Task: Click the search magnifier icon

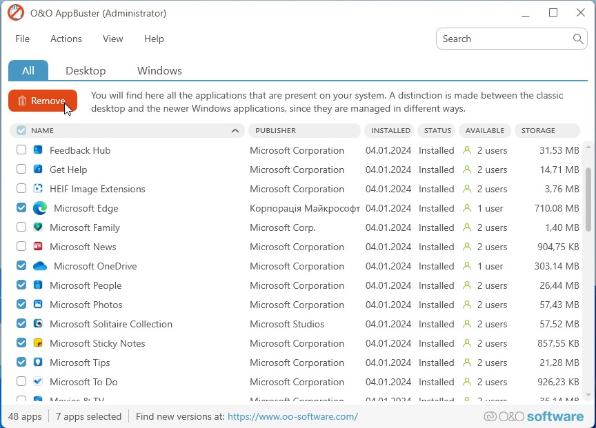Action: point(578,39)
